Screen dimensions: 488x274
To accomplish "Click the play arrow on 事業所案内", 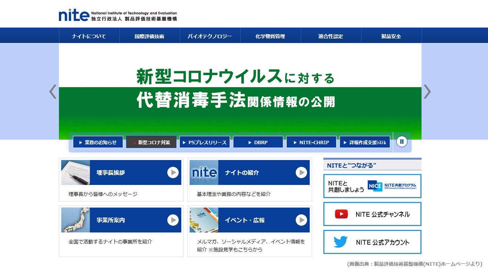I will (x=173, y=220).
